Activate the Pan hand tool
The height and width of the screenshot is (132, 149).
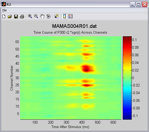42,16
